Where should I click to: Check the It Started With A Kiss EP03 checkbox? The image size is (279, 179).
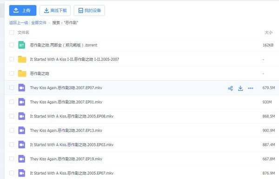coord(12,145)
